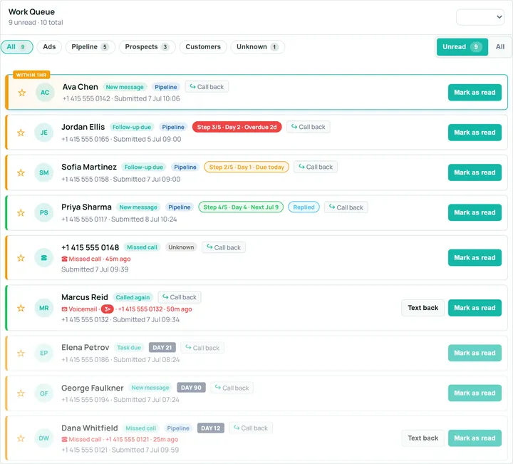Call back +1 415 555 0148
Image resolution: width=513 pixels, height=464 pixels.
(224, 247)
